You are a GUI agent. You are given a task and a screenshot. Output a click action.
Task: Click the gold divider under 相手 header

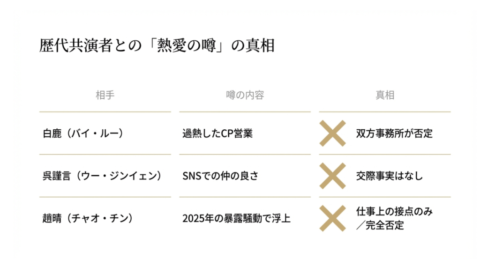point(105,112)
